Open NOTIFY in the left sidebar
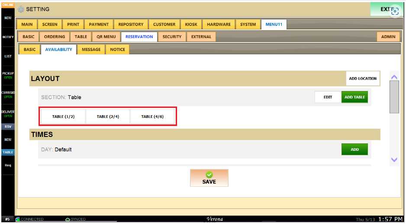 tap(8, 37)
